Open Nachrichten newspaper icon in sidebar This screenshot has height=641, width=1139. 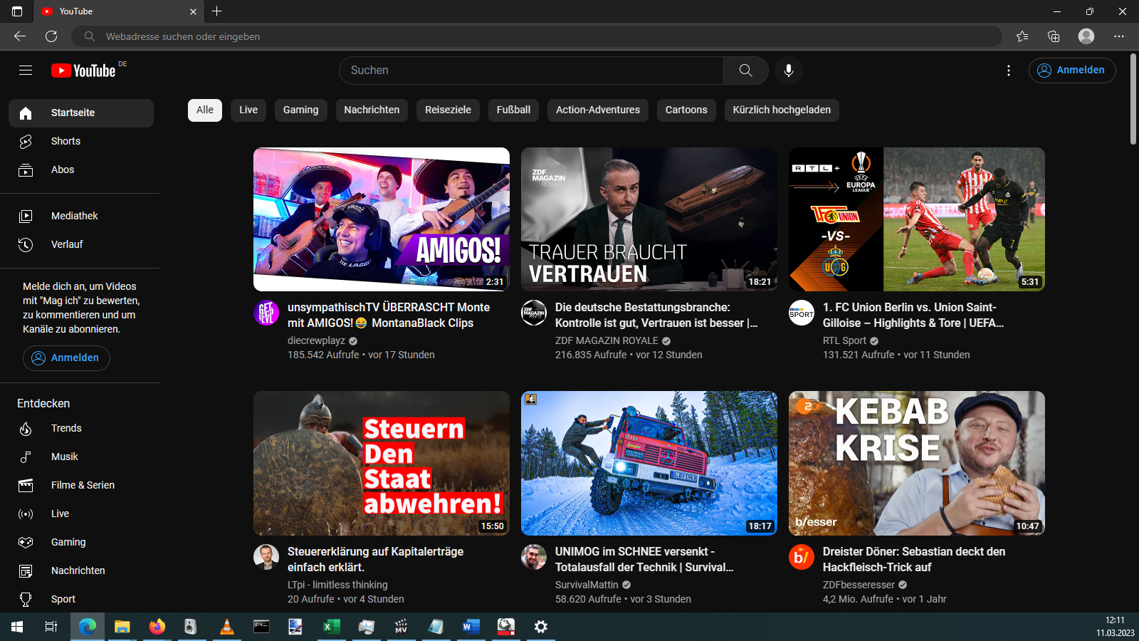pyautogui.click(x=26, y=570)
